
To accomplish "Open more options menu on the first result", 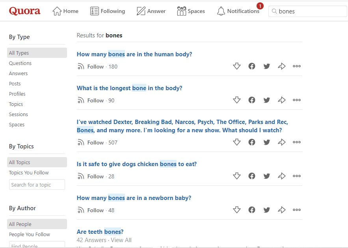I will point(297,66).
